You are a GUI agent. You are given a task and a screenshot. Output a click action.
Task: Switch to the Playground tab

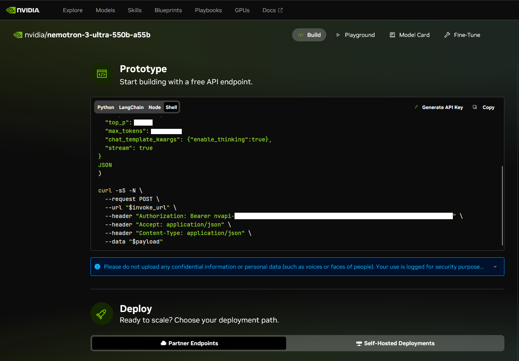pyautogui.click(x=355, y=35)
